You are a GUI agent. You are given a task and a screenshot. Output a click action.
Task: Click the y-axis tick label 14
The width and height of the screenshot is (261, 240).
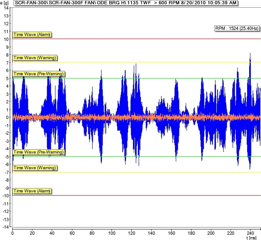(x=6, y=8)
